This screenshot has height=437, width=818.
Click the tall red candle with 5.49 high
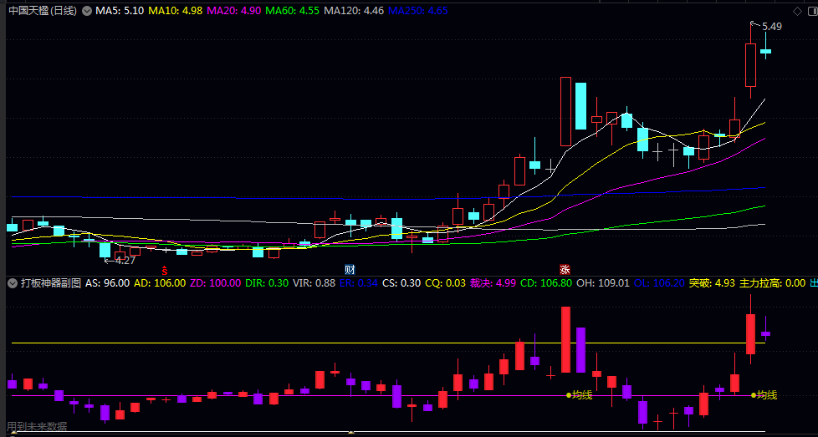tap(751, 65)
